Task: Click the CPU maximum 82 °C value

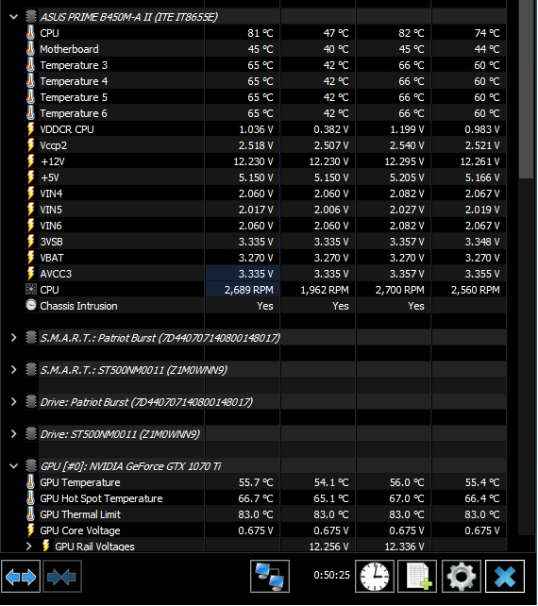Action: 412,33
